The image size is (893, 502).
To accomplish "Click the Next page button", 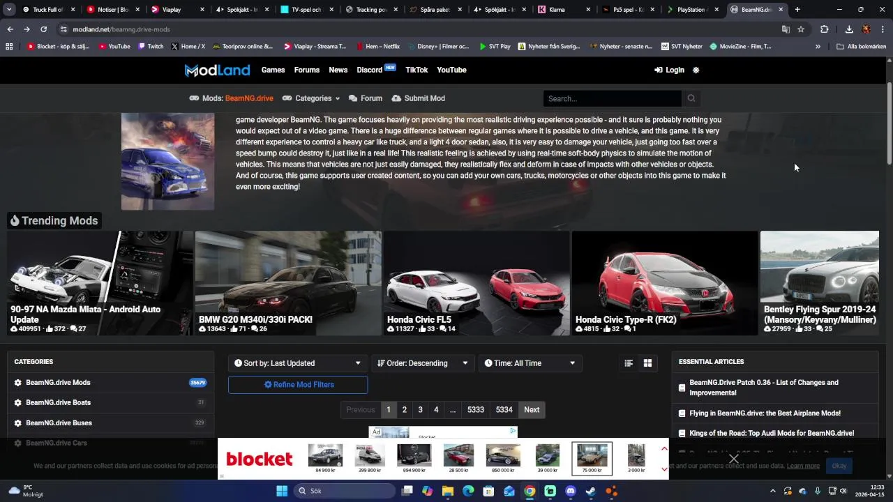I will click(x=532, y=410).
